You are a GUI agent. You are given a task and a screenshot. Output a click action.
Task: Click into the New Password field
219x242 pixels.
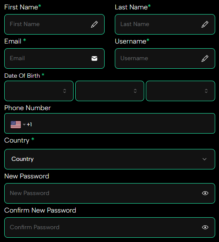[x=110, y=193]
